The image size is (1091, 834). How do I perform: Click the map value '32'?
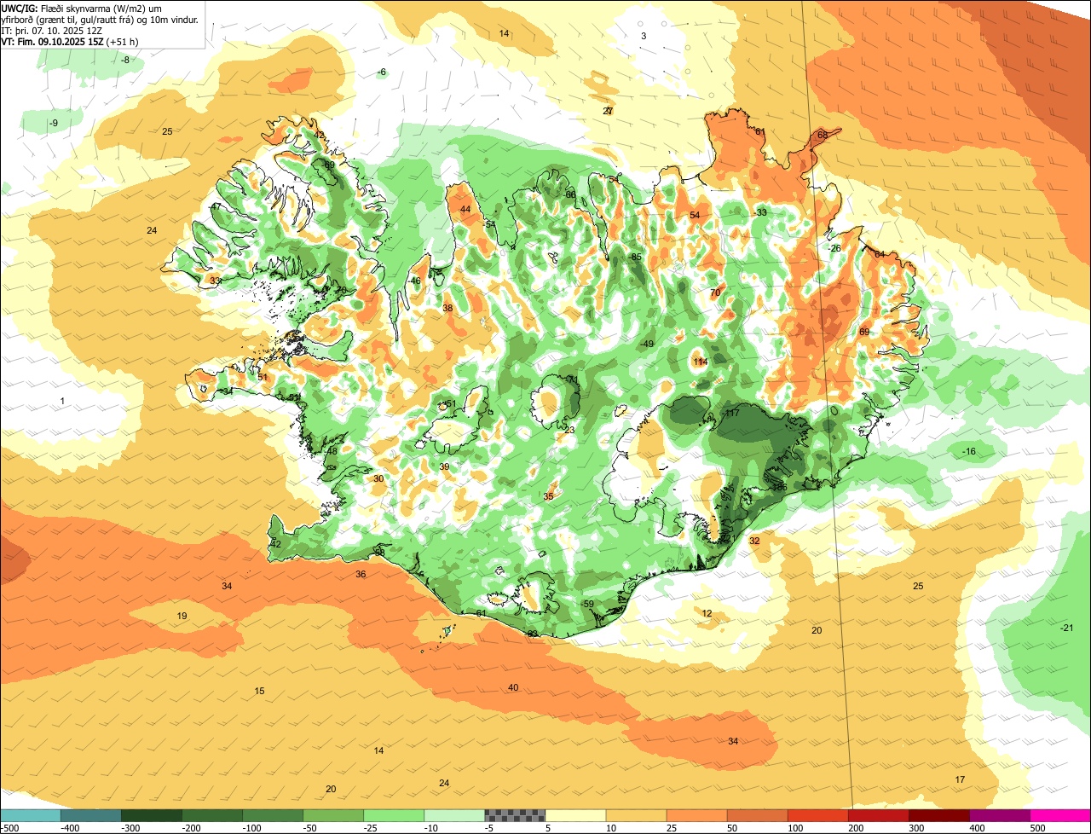754,541
